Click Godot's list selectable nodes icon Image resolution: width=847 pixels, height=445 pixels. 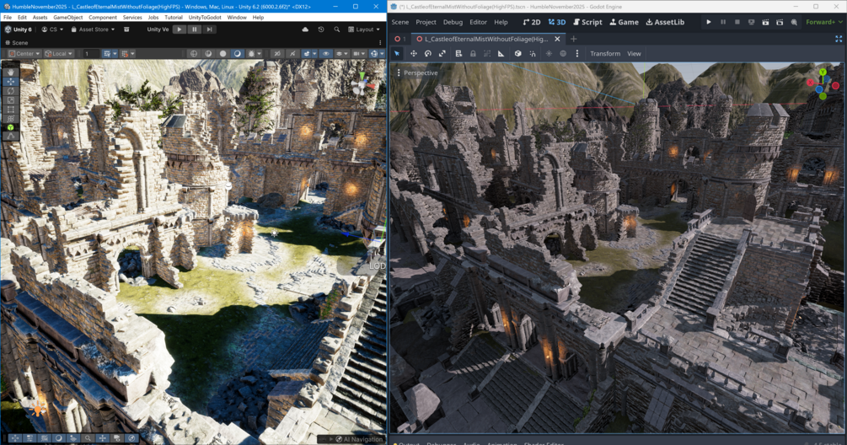click(458, 53)
